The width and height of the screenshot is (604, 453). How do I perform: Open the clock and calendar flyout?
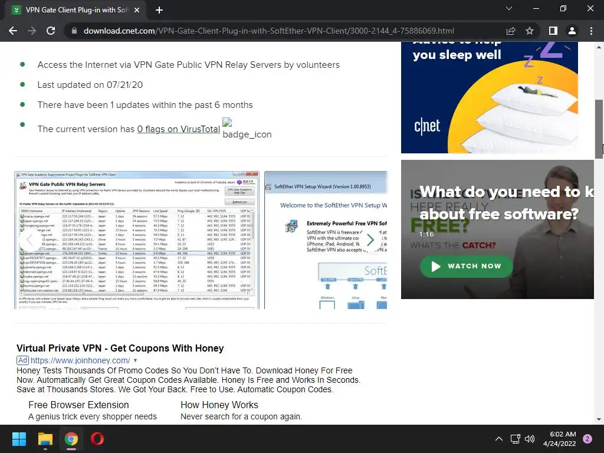[x=560, y=439]
